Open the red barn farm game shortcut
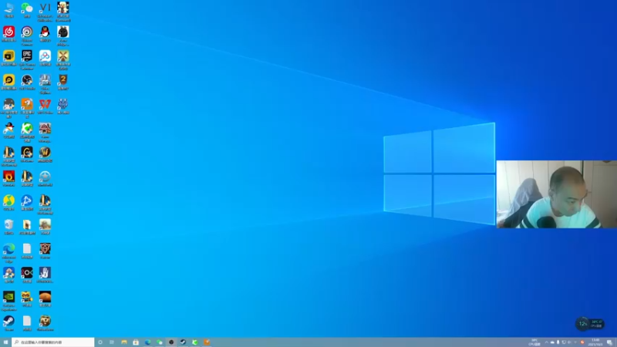 point(45,132)
